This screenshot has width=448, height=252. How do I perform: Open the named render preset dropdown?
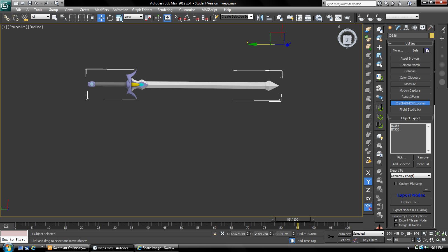coord(402,17)
